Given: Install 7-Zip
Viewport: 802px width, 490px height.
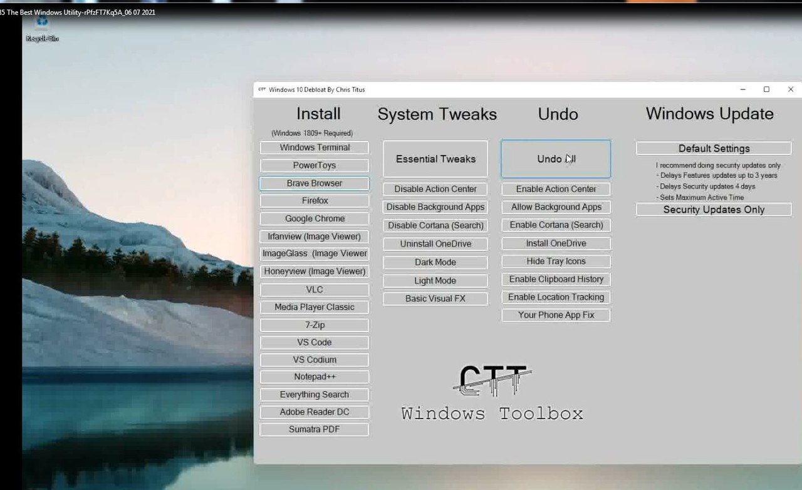Looking at the screenshot, I should (x=315, y=325).
